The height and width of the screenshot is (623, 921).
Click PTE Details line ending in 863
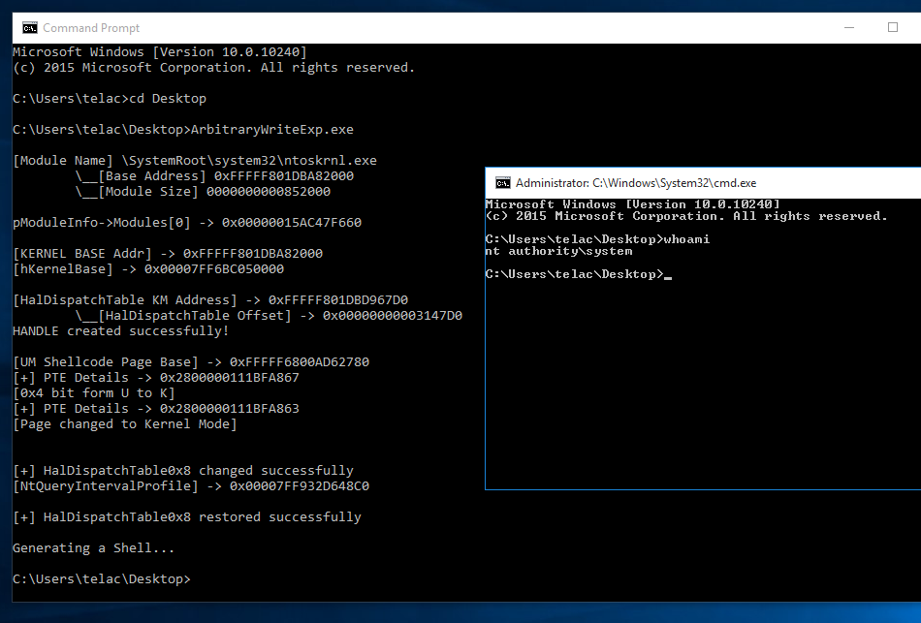156,409
